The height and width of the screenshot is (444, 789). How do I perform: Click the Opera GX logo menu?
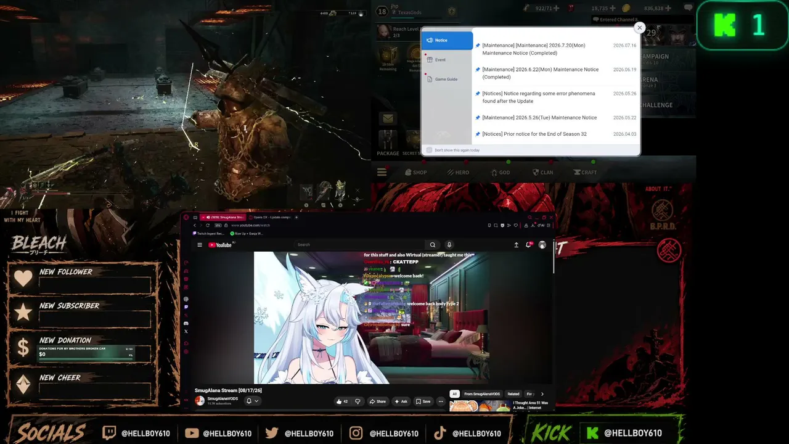point(186,217)
